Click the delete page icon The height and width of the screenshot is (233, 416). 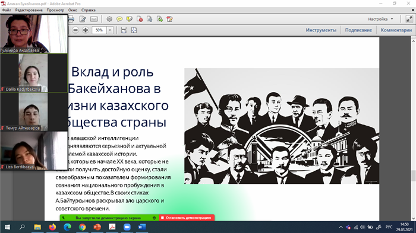pyautogui.click(x=140, y=19)
